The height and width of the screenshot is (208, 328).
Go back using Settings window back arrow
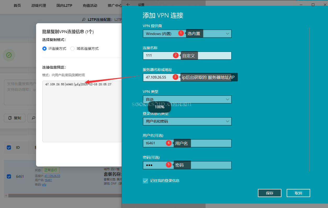coord(128,5)
